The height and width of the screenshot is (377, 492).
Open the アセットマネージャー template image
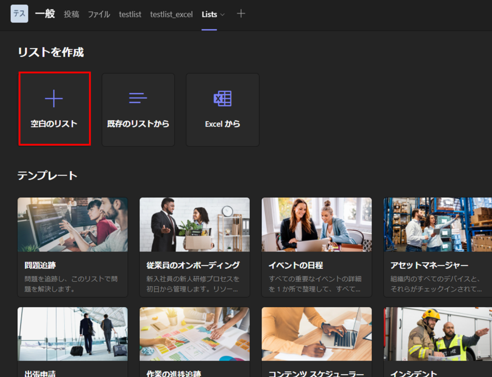tap(438, 225)
